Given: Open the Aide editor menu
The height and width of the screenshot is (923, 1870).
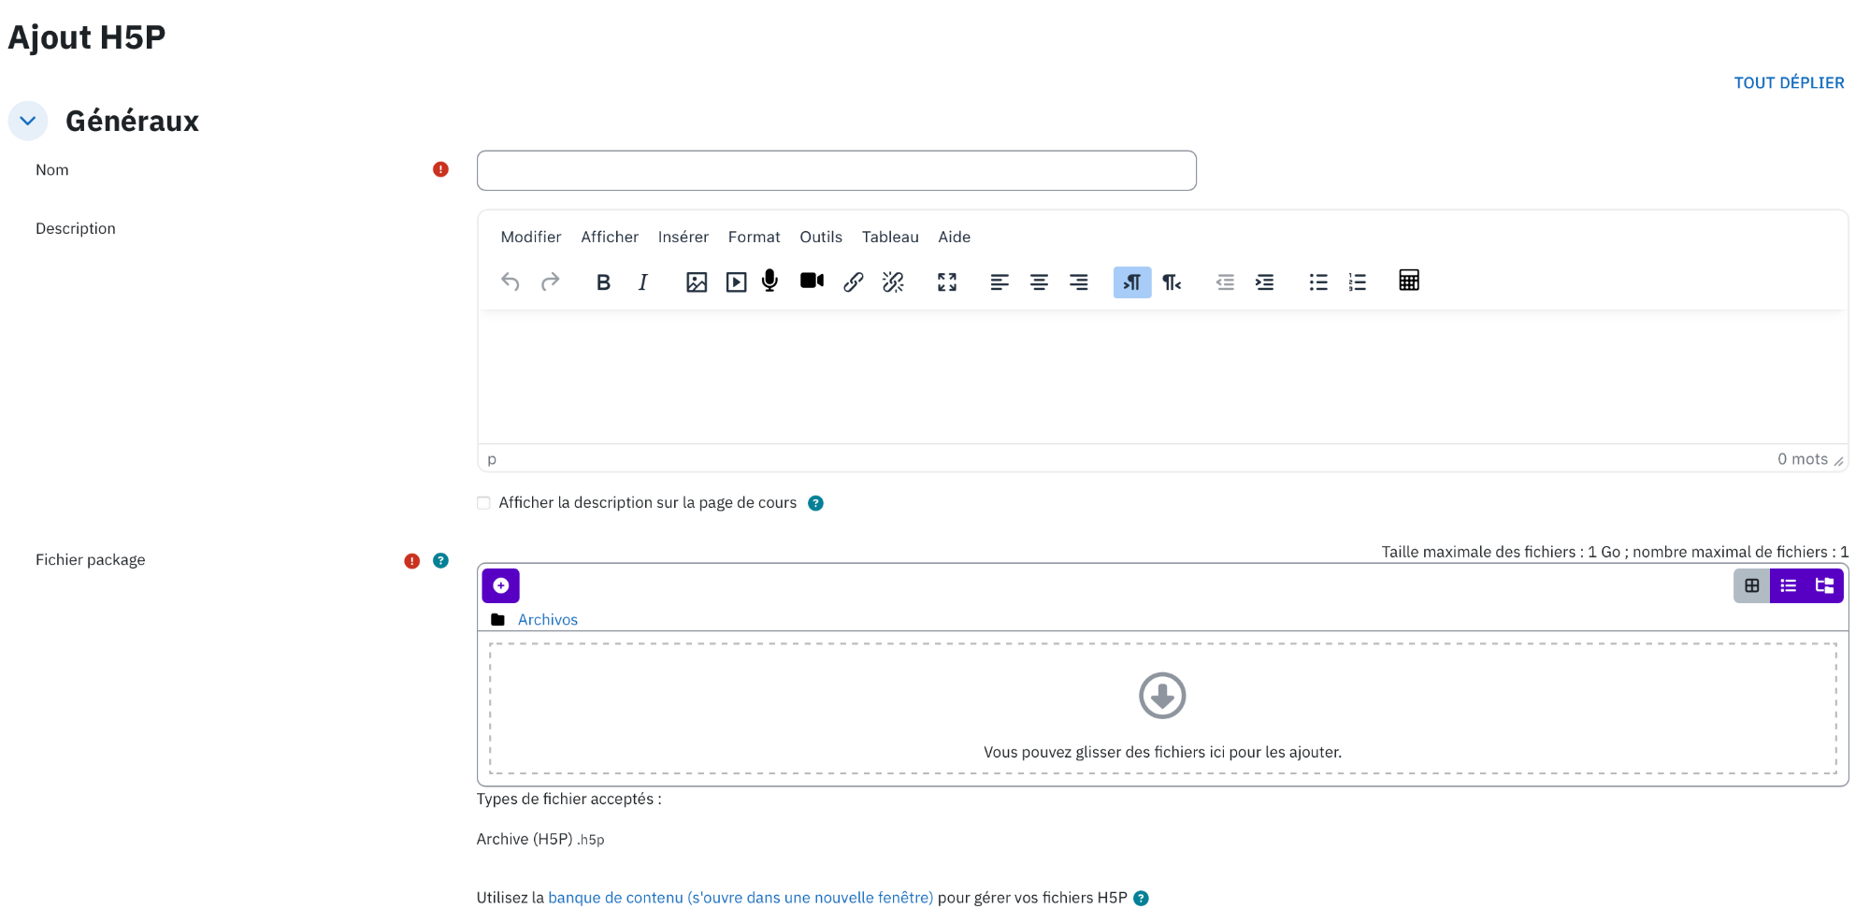Looking at the screenshot, I should click(x=955, y=237).
